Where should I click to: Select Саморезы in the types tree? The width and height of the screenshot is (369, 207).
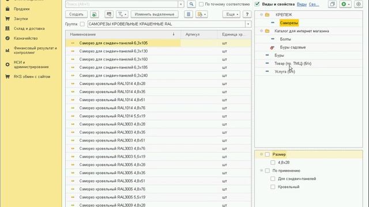(x=289, y=23)
